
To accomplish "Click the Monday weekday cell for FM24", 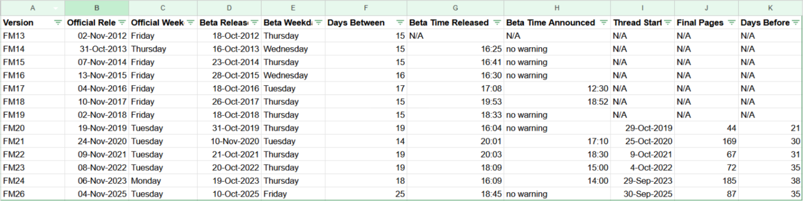I will (163, 181).
